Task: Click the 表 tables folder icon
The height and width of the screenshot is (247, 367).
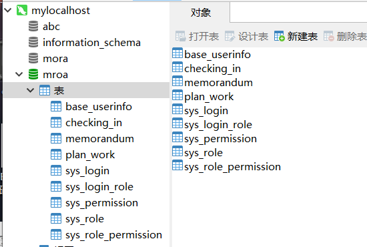Action: coord(45,90)
